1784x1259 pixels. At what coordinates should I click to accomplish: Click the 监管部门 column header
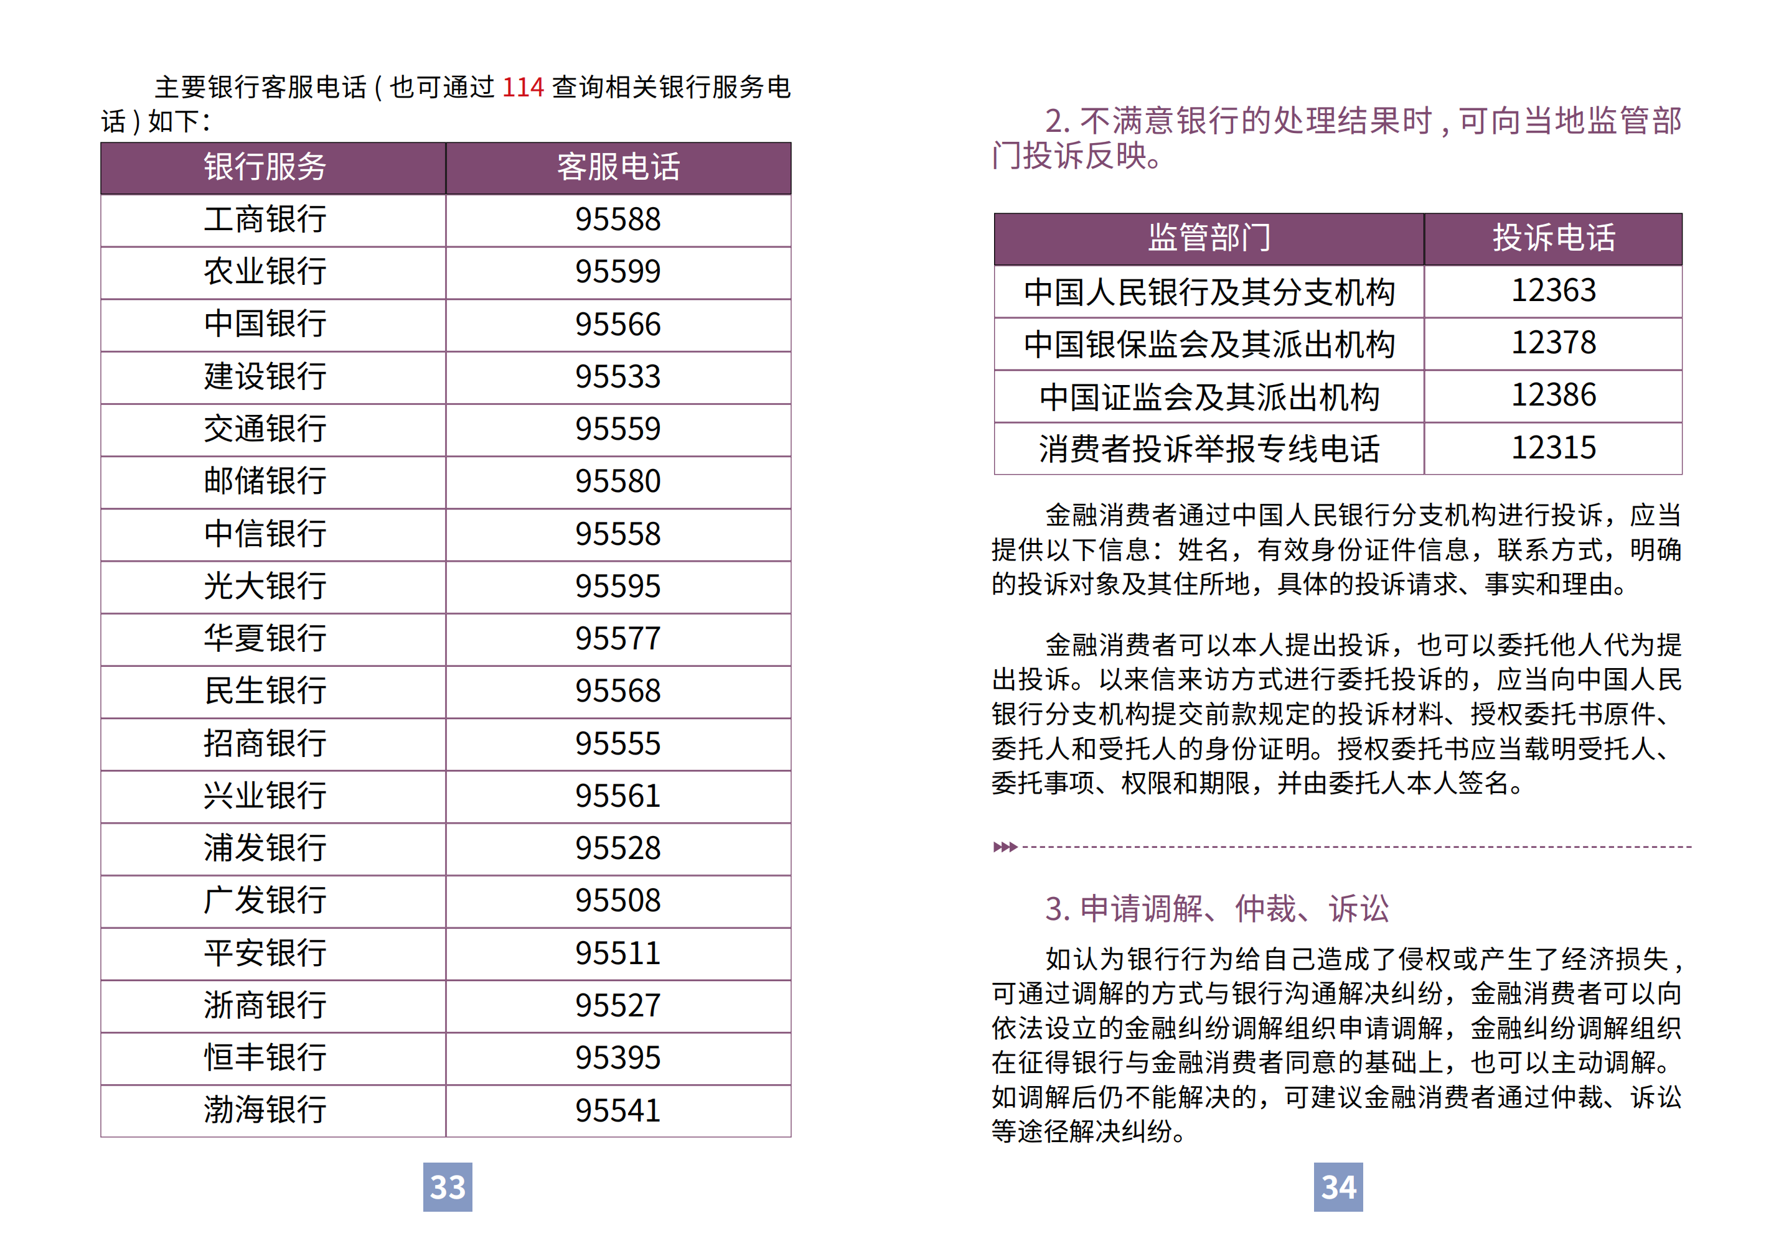pyautogui.click(x=1208, y=238)
